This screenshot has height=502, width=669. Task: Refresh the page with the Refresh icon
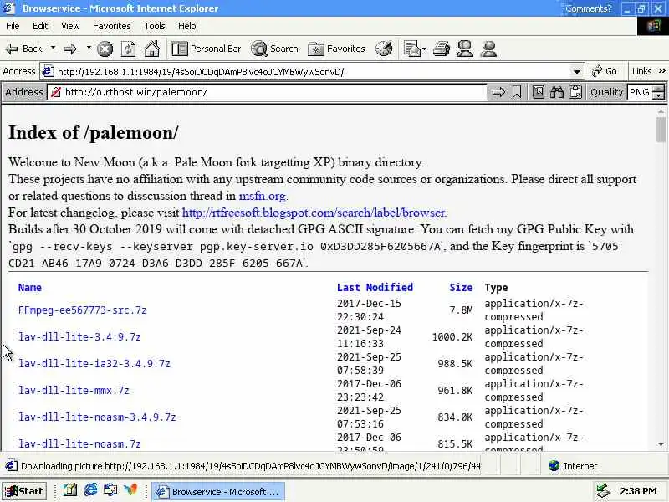(x=129, y=49)
